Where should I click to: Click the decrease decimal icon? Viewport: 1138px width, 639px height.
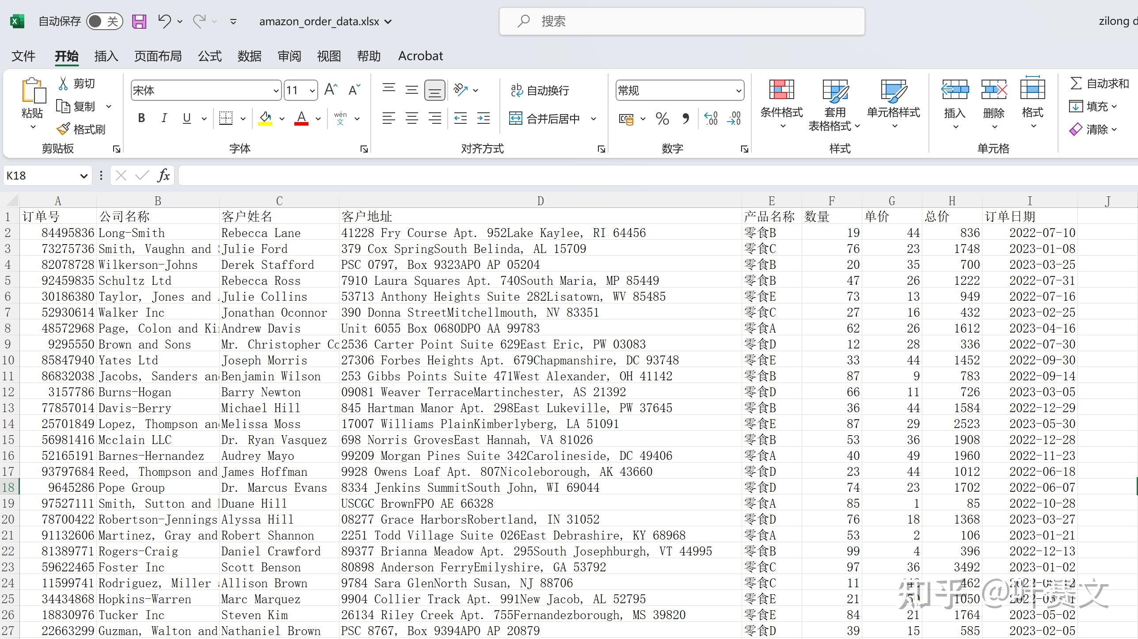(x=734, y=119)
